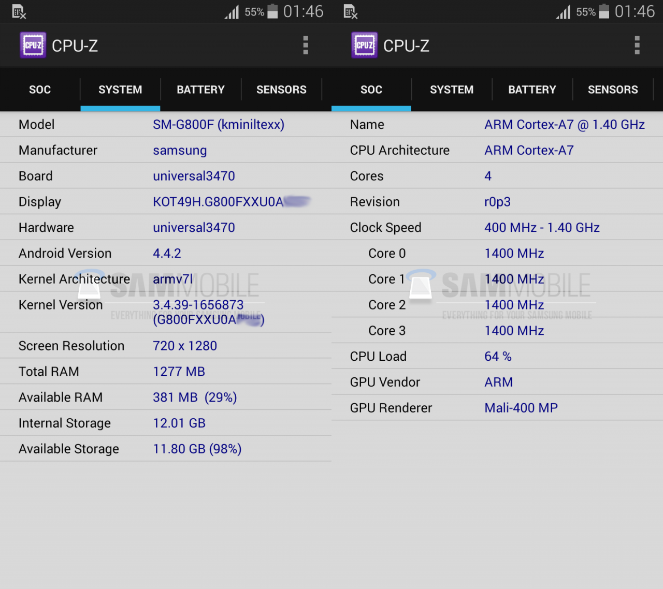
Task: Select Available RAM 381 MB (29%)
Action: pos(195,397)
